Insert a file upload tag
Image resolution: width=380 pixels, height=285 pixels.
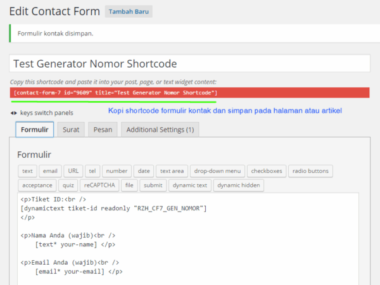[x=129, y=186]
